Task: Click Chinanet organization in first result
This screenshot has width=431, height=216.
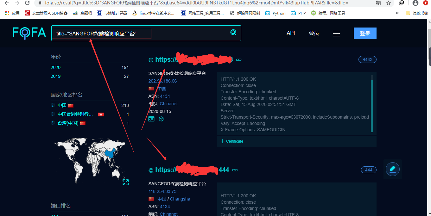Action: [x=169, y=104]
